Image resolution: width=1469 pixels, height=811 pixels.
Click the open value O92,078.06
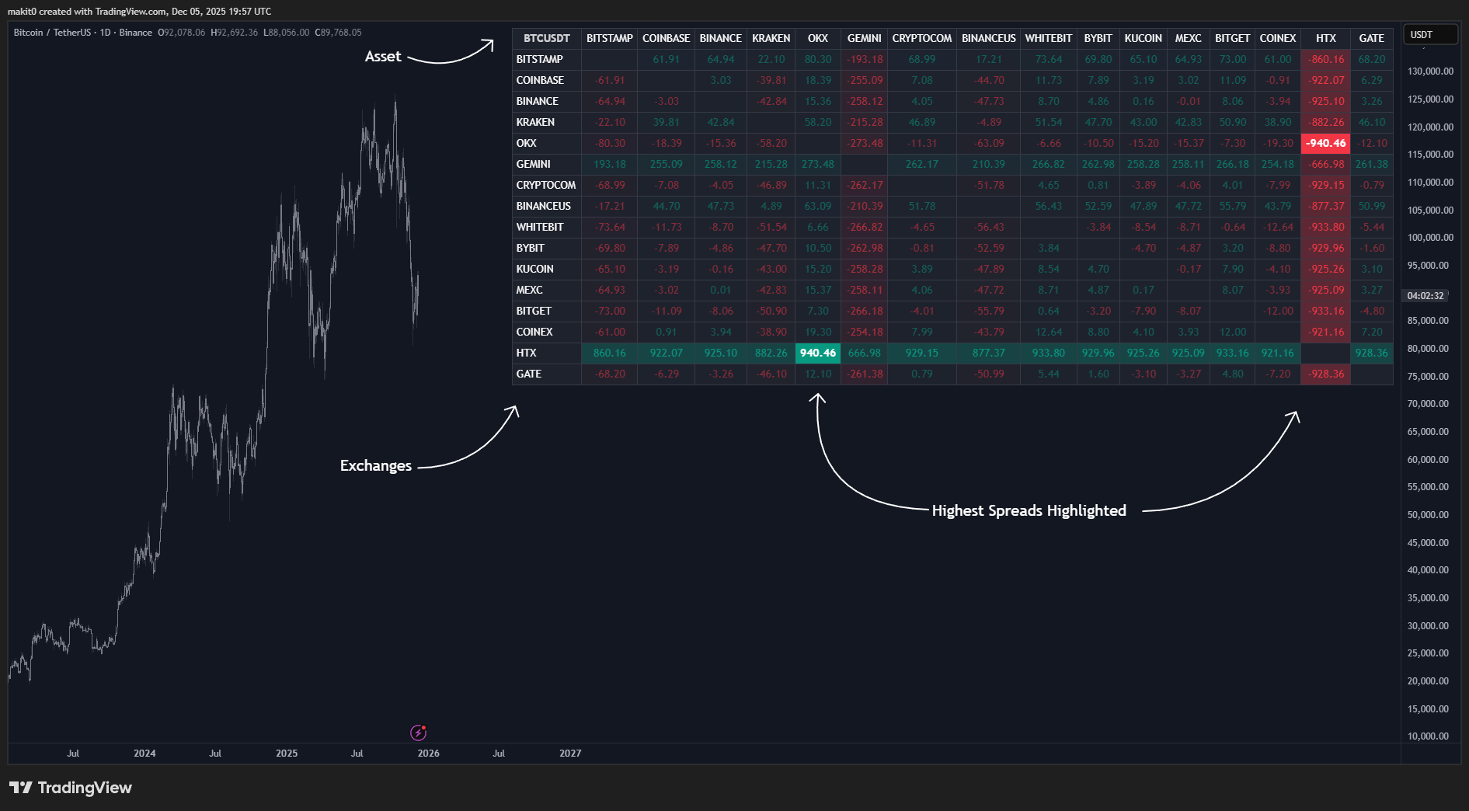click(182, 33)
